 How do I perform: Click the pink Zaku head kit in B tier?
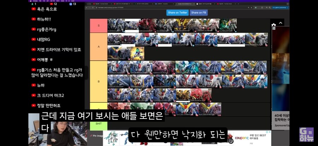(x=164, y=68)
